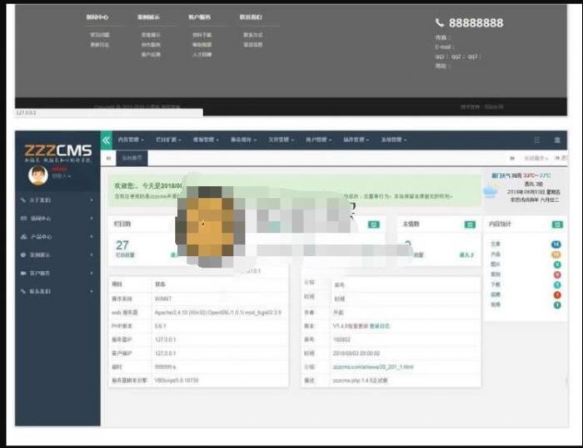This screenshot has width=583, height=448.
Task: Open the 栏目扩展 top menu
Action: coord(168,140)
